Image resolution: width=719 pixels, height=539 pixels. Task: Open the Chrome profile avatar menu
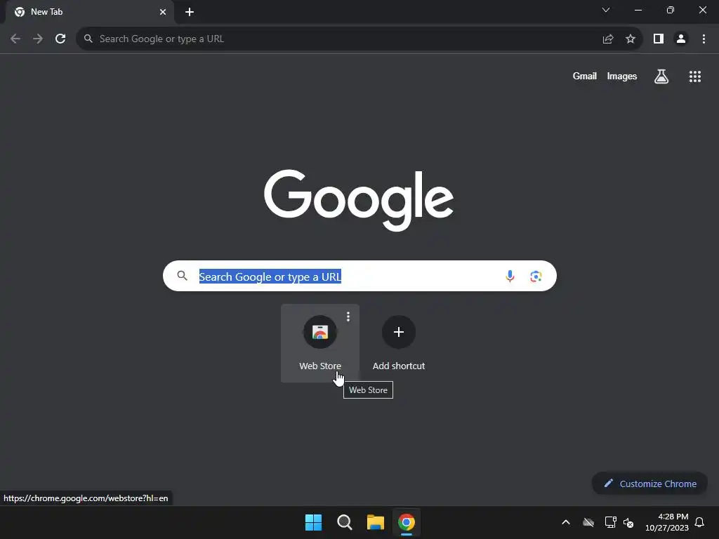(x=681, y=39)
